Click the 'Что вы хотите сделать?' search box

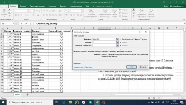[102, 6]
